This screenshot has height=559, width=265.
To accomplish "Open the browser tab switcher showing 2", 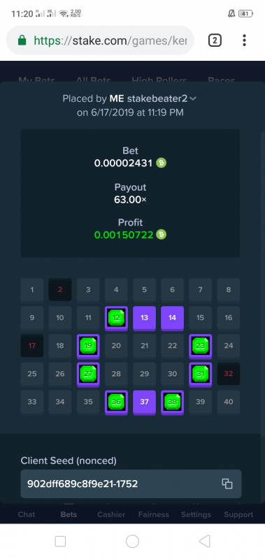I will pyautogui.click(x=215, y=41).
